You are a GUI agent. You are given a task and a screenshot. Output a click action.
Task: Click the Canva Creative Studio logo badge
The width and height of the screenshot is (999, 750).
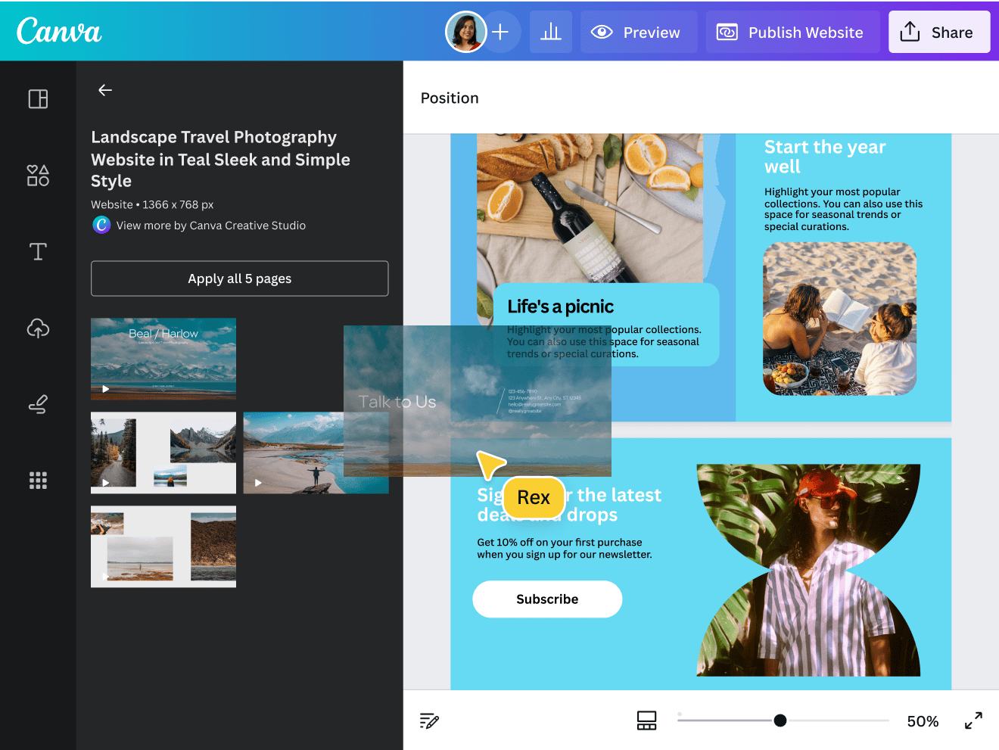[101, 225]
